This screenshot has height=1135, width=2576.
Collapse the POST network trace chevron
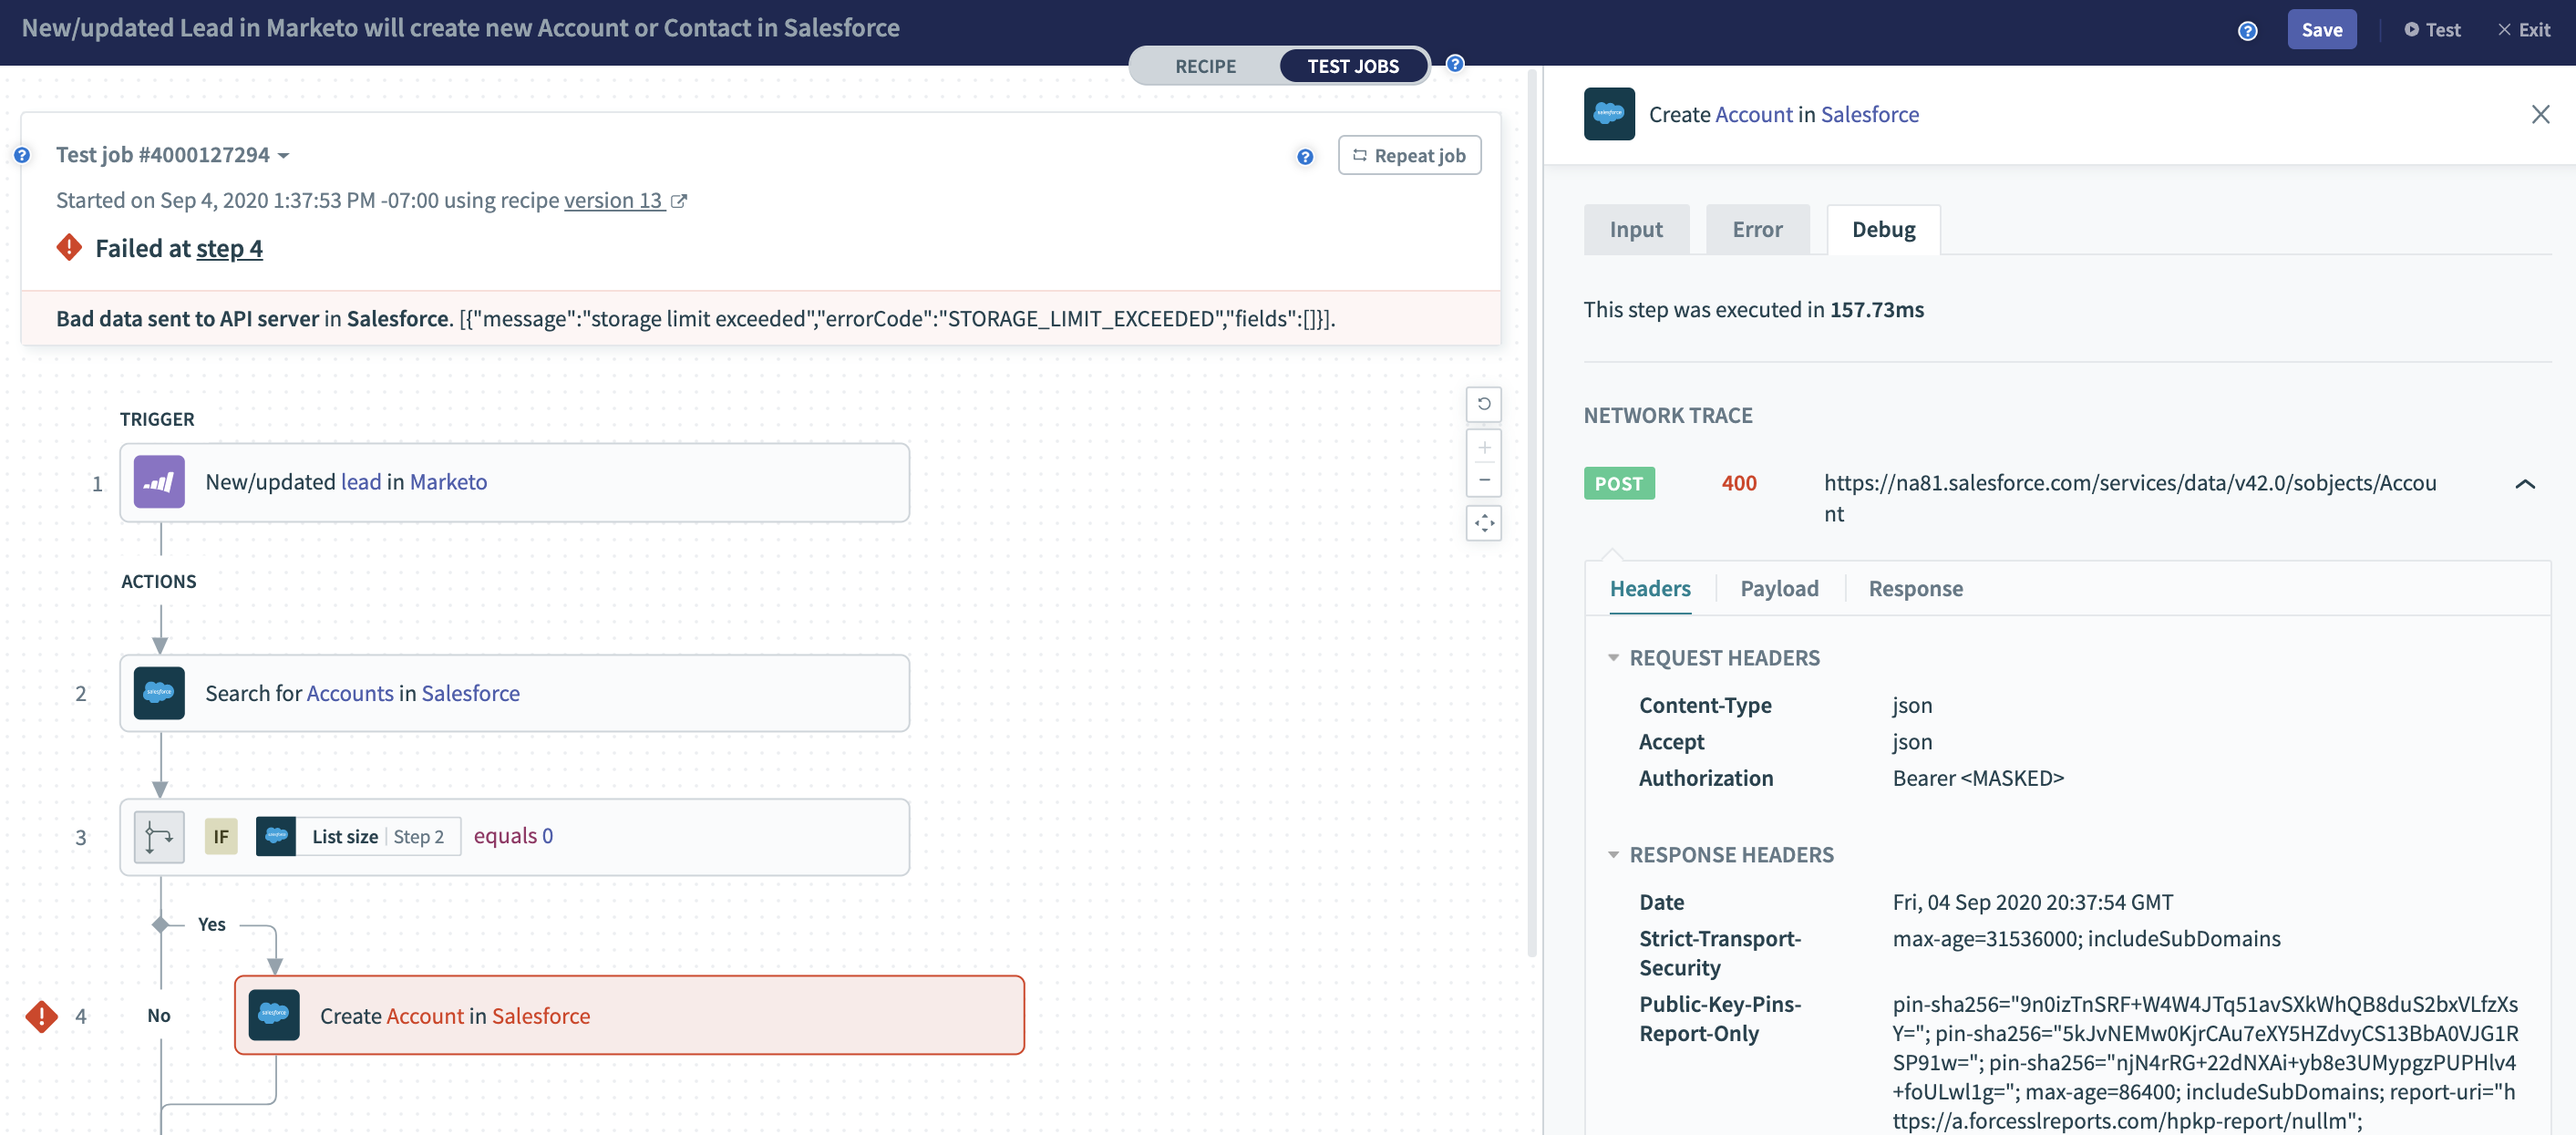(x=2524, y=484)
